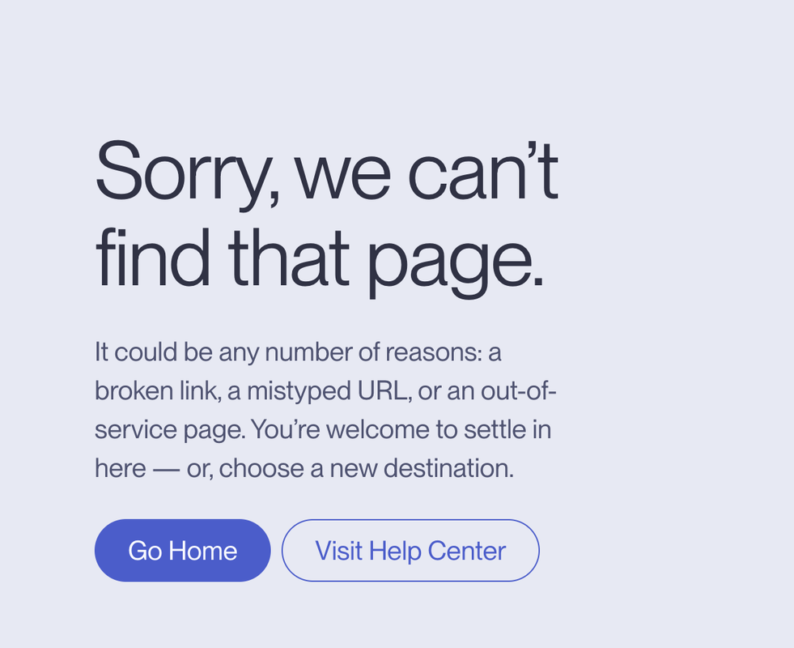794x648 pixels.
Task: Click the "out-of-" hyphenated text in the paragraph
Action: pos(519,391)
